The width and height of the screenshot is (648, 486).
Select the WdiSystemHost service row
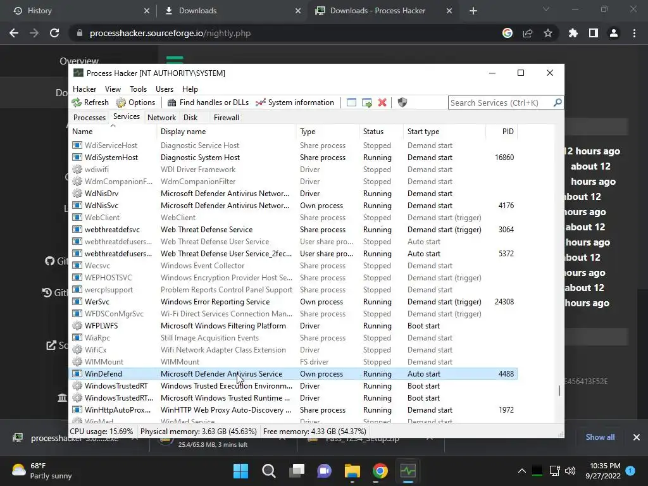coord(293,158)
